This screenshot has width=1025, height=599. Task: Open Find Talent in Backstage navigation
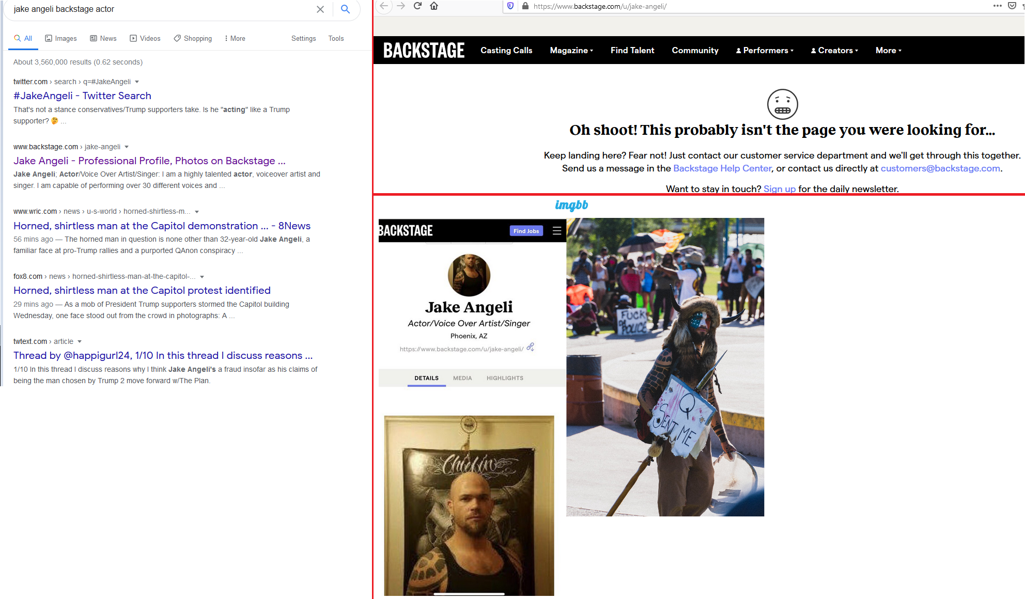pyautogui.click(x=632, y=50)
